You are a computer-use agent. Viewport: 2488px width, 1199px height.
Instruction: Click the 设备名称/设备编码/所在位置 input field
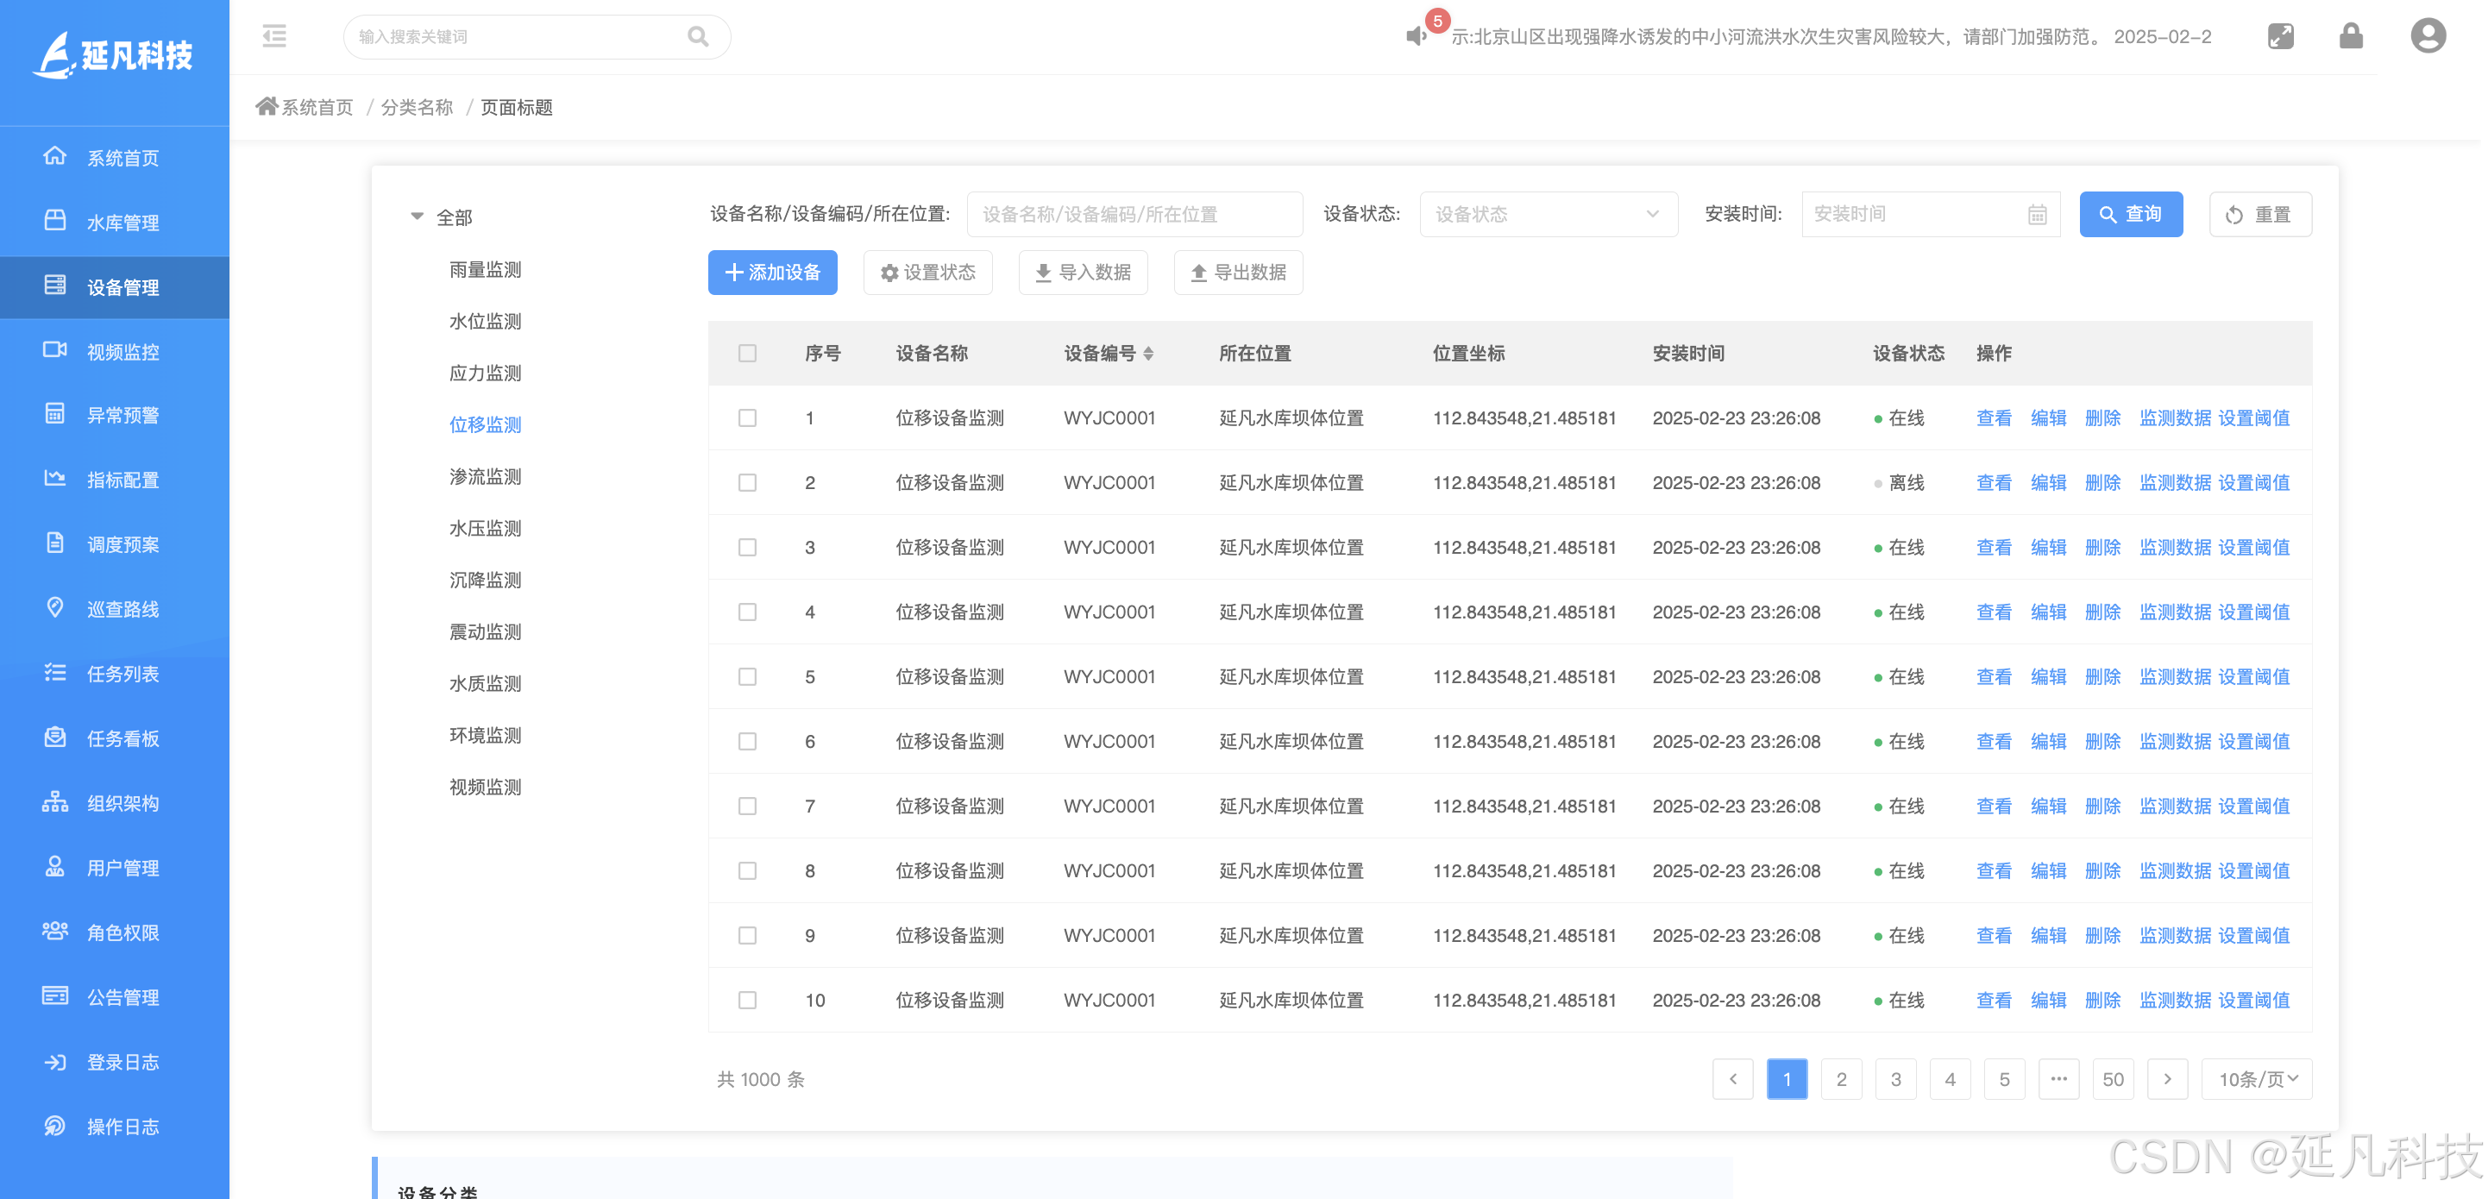1134,214
